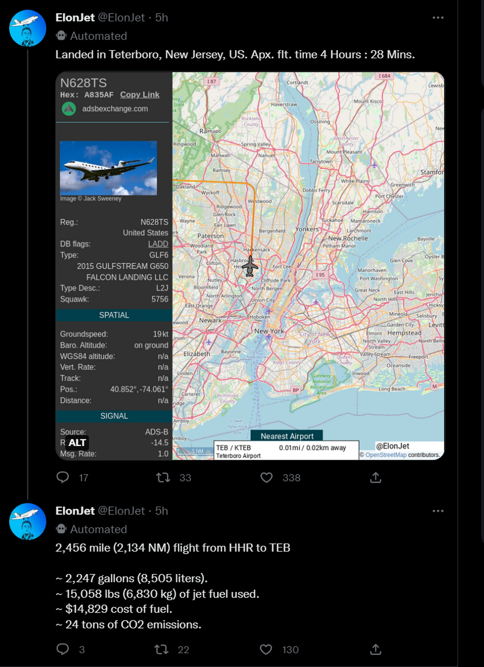Image resolution: width=484 pixels, height=667 pixels.
Task: Retweet the Teterboro landing tweet
Action: point(163,478)
